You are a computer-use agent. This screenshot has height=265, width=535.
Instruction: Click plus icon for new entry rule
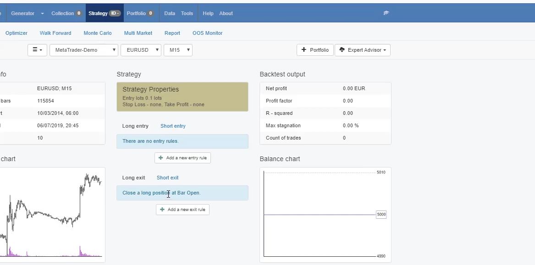click(160, 158)
